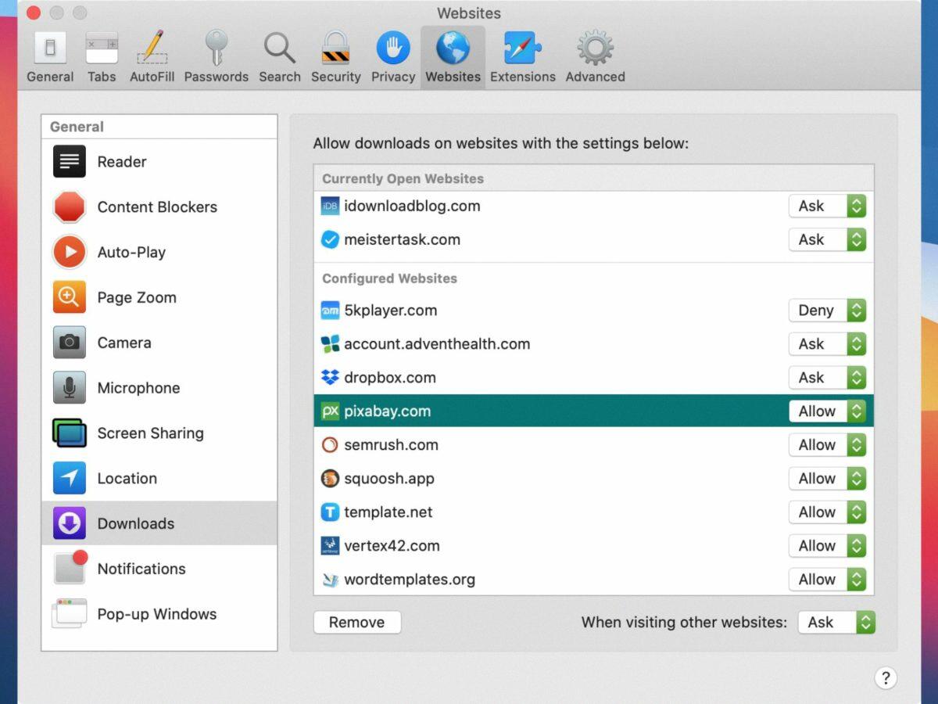Image resolution: width=938 pixels, height=704 pixels.
Task: Open pixabay.com Allow dropdown
Action: [x=827, y=411]
